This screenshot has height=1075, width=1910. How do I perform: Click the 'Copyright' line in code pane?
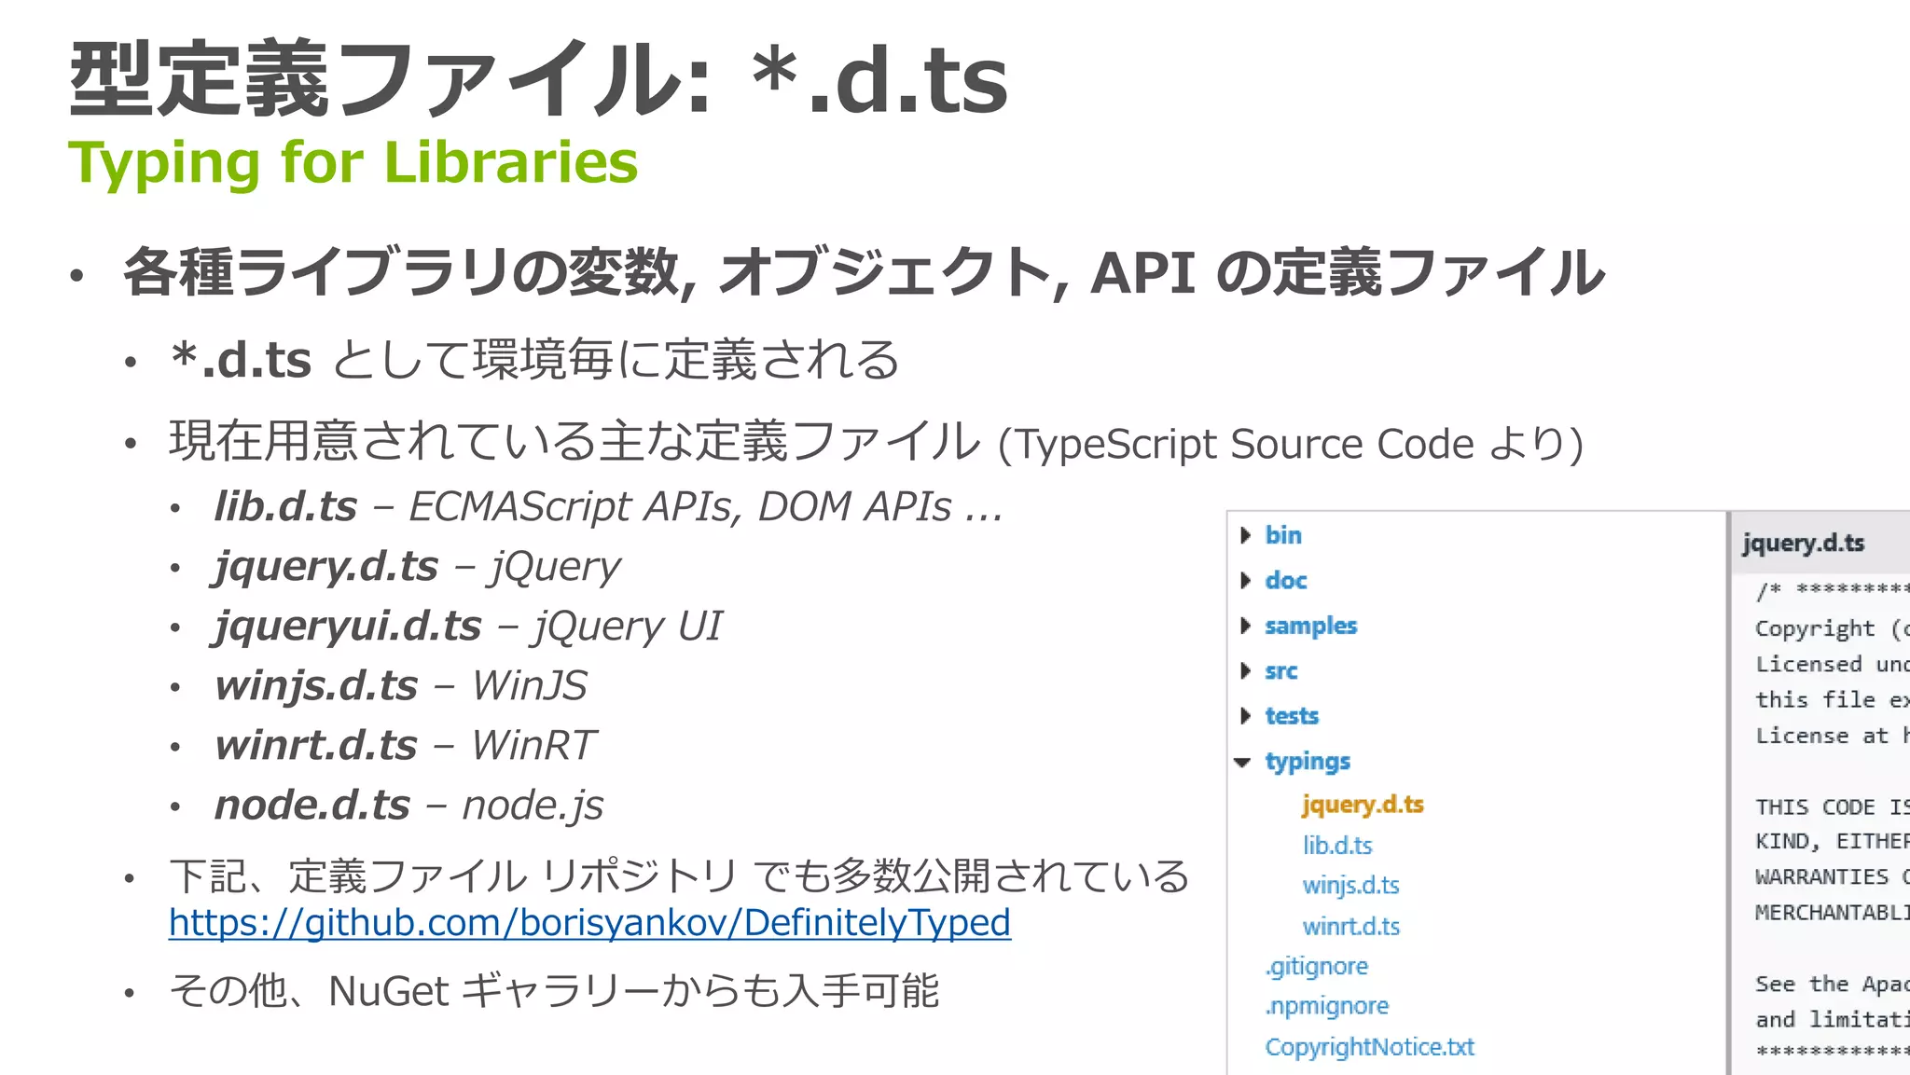[x=1832, y=628]
